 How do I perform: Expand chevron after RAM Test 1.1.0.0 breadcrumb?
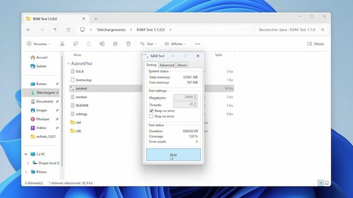(171, 30)
